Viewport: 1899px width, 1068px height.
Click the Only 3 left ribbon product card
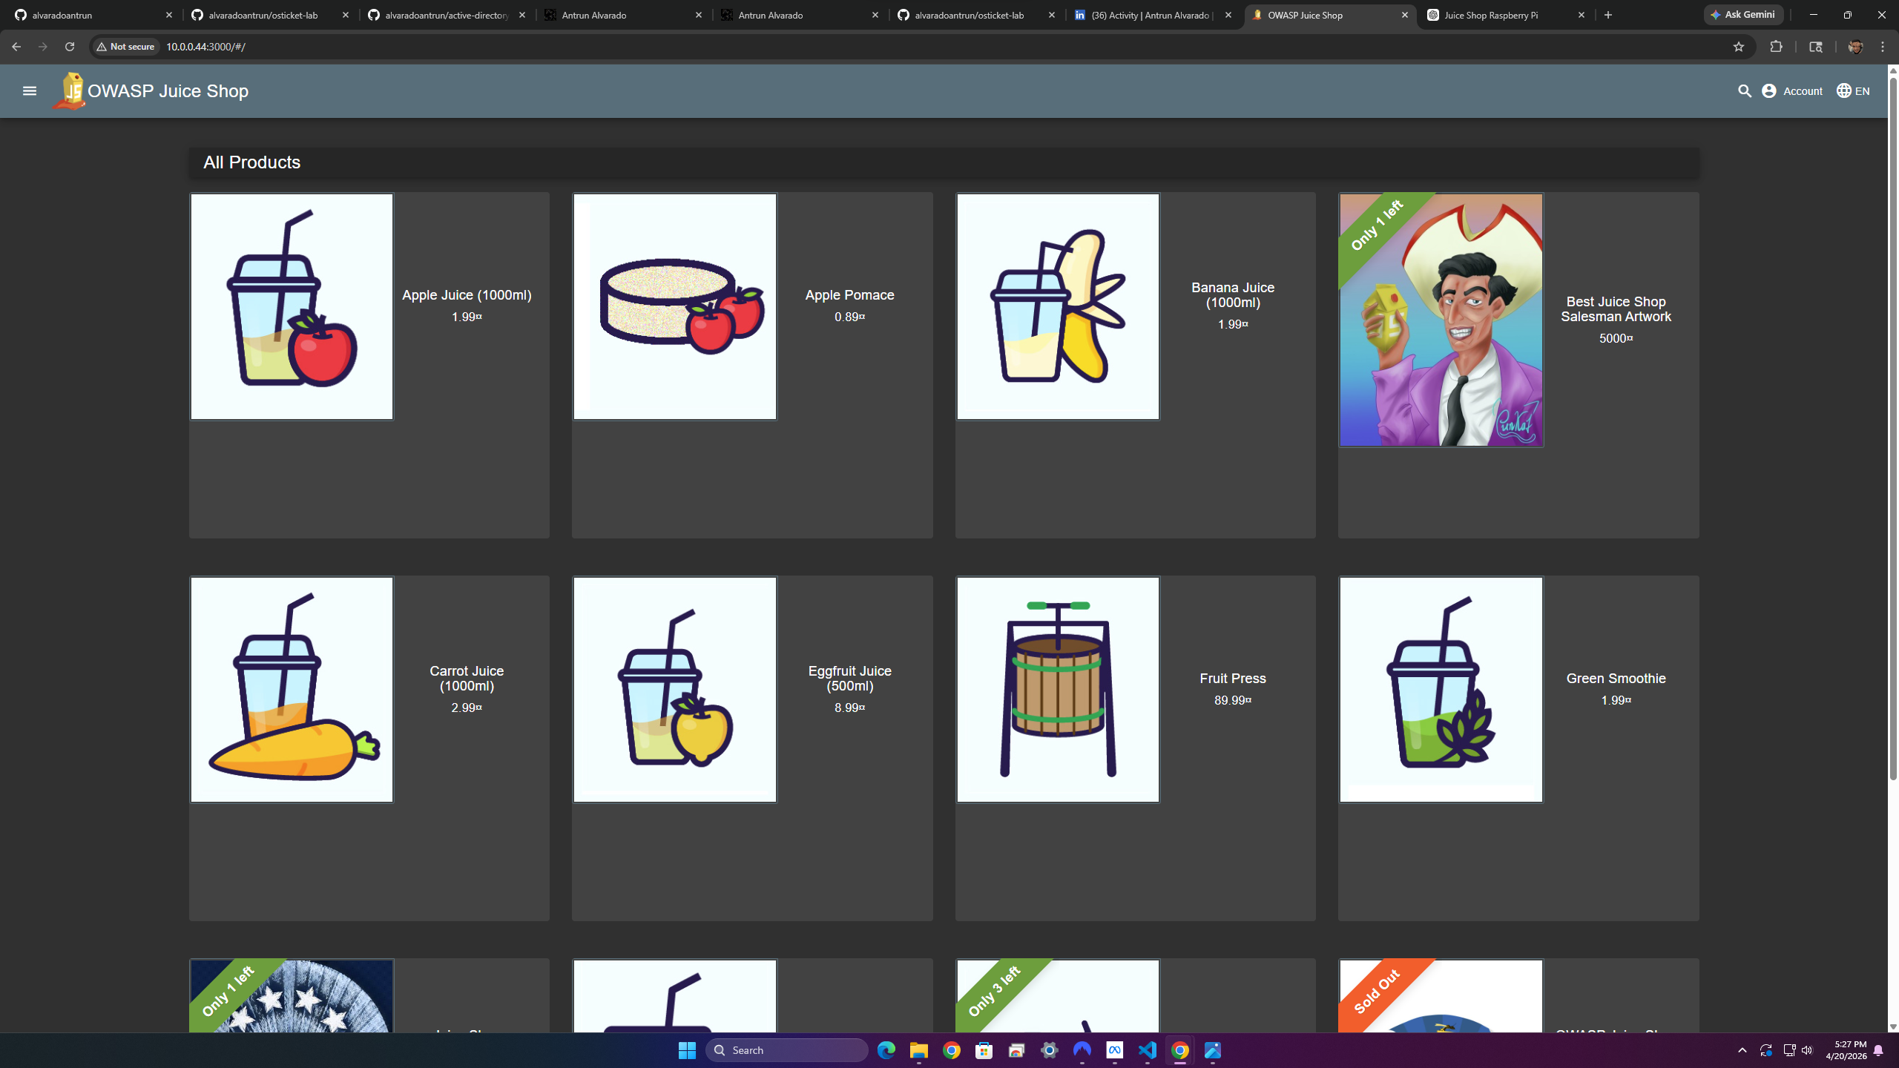[x=1135, y=995]
